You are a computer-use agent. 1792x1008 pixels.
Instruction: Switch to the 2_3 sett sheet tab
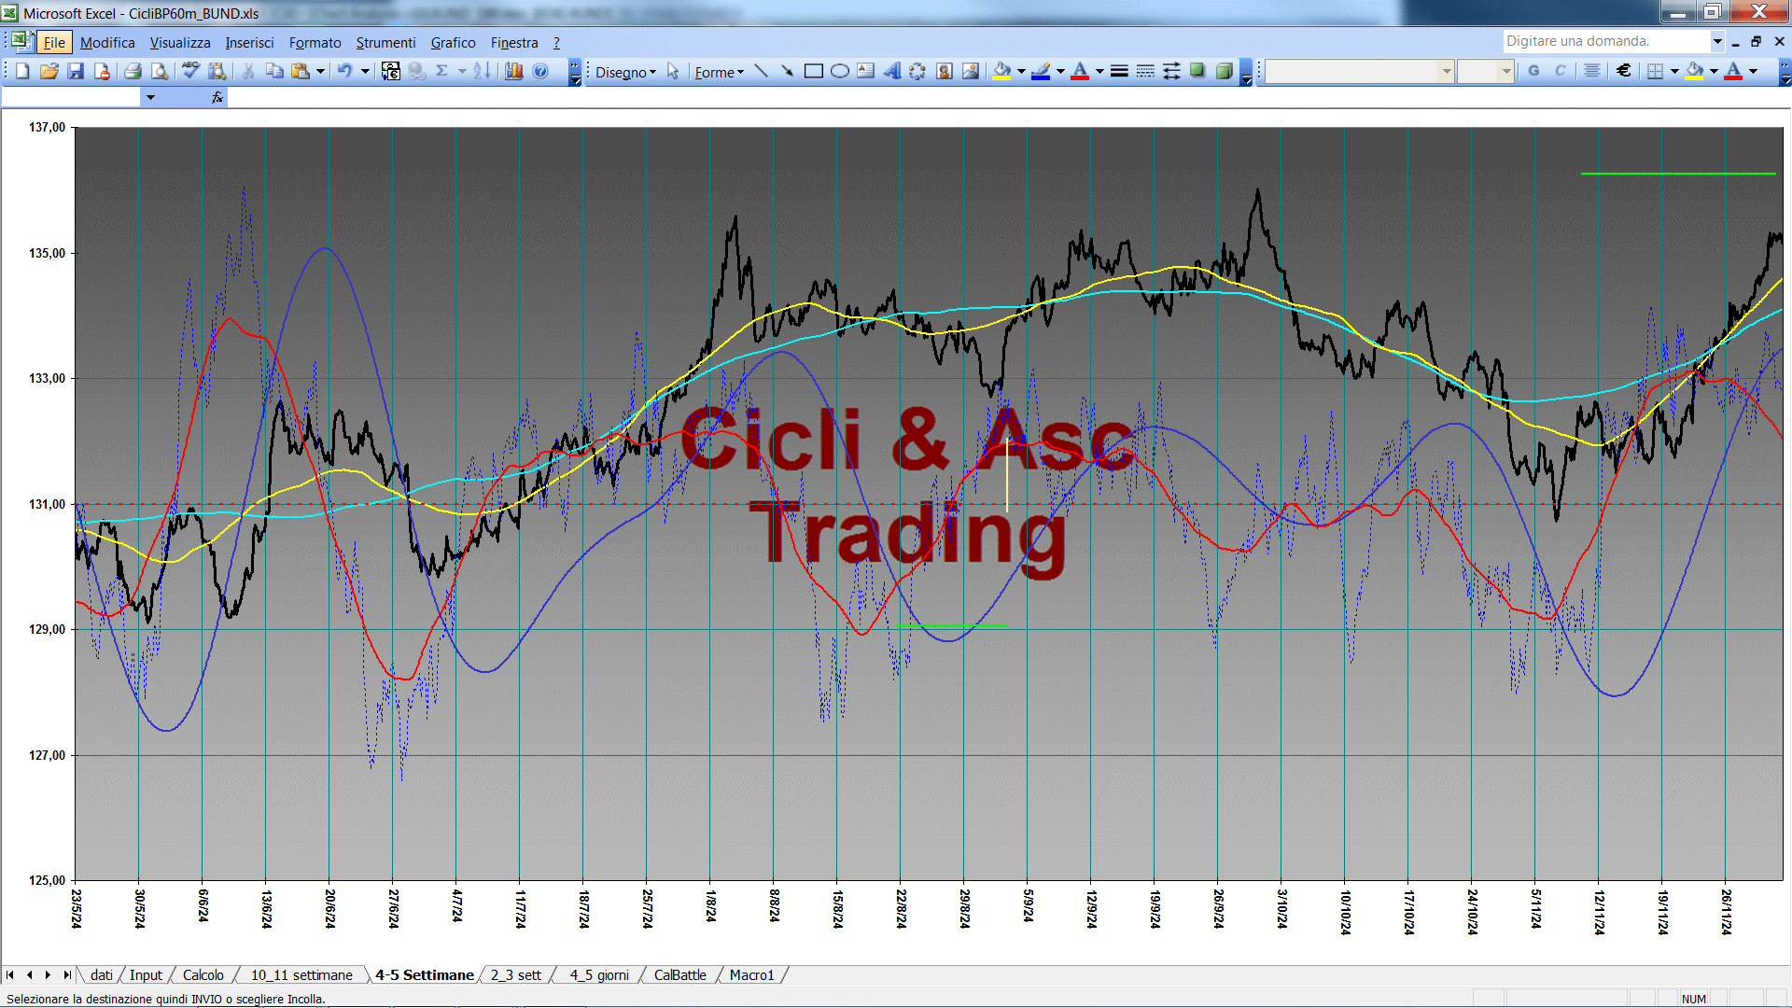tap(516, 974)
